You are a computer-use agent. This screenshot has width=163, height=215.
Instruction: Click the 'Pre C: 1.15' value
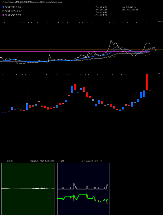click(x=101, y=15)
